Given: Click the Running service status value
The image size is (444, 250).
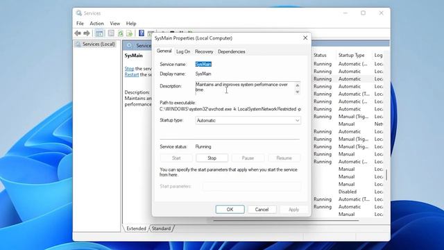Looking at the screenshot, I should point(203,147).
